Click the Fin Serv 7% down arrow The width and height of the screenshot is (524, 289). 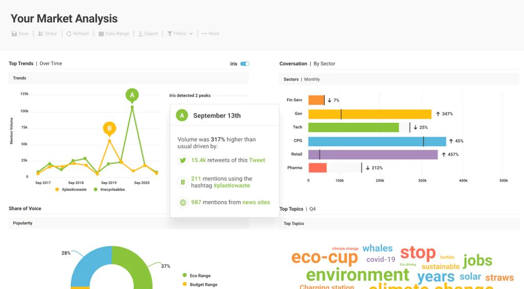pyautogui.click(x=329, y=100)
